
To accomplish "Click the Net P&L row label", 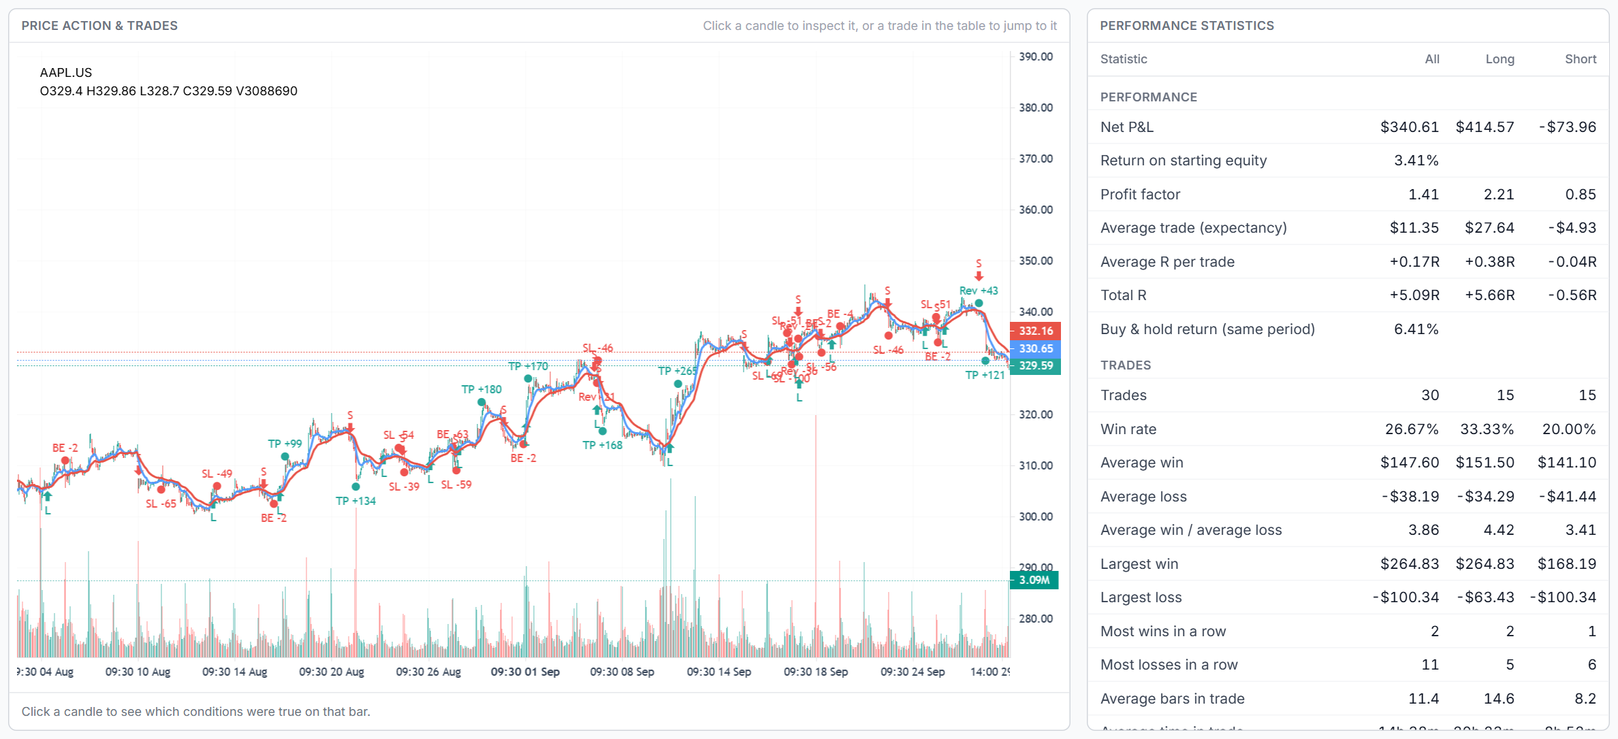I will pos(1127,127).
